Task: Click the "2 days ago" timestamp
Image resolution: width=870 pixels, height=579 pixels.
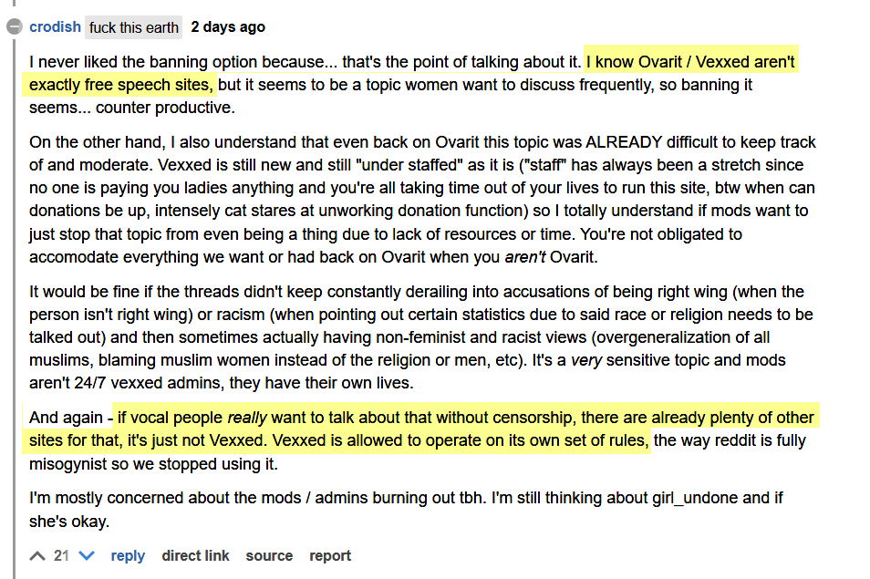Action: pos(228,26)
